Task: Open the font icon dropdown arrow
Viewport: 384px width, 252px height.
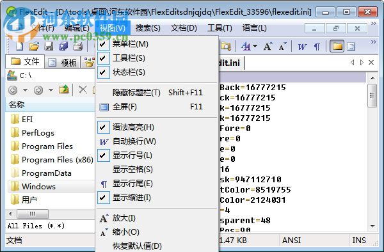Action: point(255,46)
